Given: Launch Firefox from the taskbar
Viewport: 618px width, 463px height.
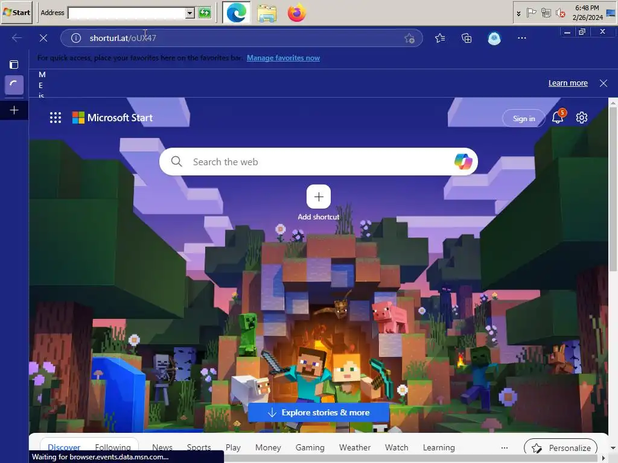Looking at the screenshot, I should coord(297,13).
